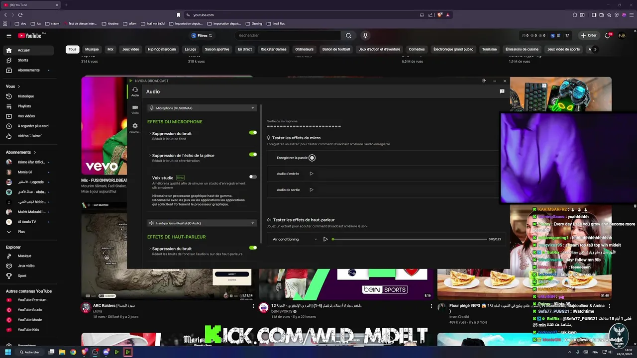Click the YouTube search magnifier button
637x358 pixels.
pos(348,35)
